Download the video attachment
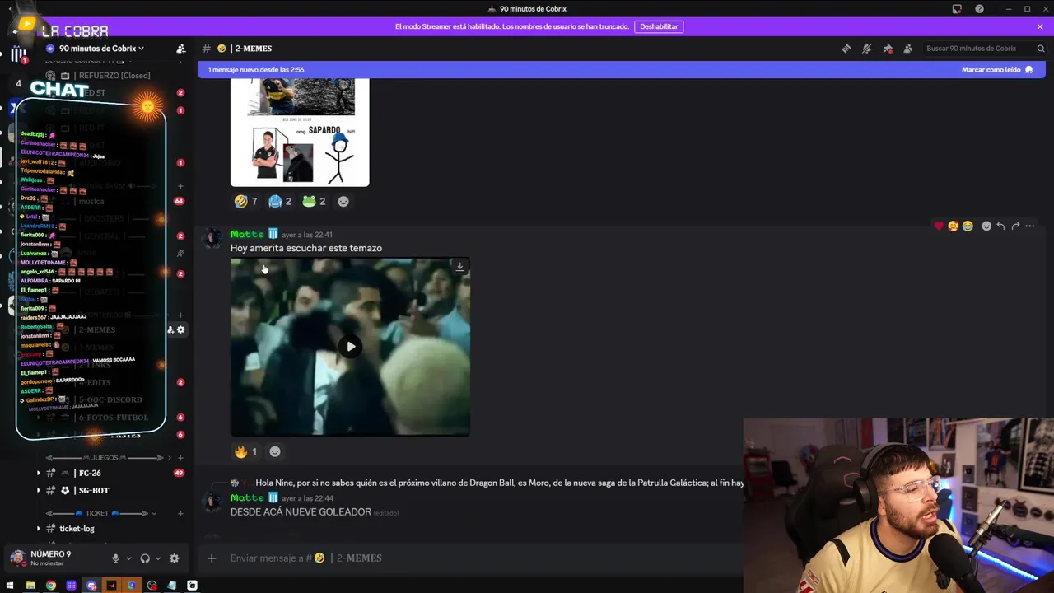Viewport: 1054px width, 593px height. coord(459,267)
